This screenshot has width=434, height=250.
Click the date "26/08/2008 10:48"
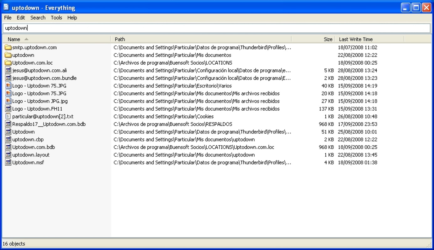(x=358, y=117)
